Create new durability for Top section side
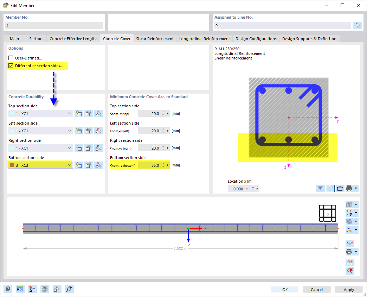 79,114
